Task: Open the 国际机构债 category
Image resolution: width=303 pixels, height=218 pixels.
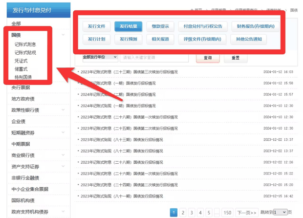Action: coord(23,200)
